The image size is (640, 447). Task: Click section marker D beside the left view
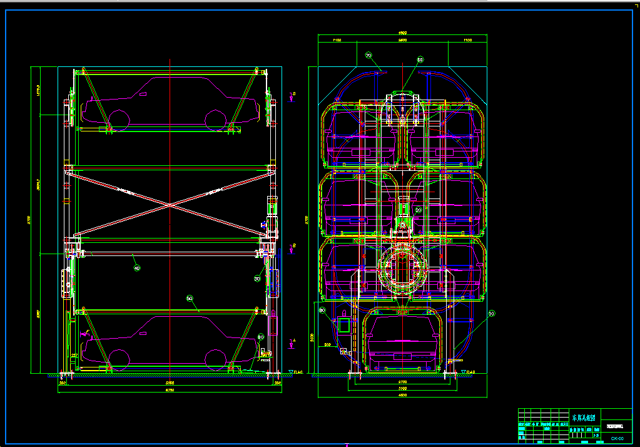point(292,96)
